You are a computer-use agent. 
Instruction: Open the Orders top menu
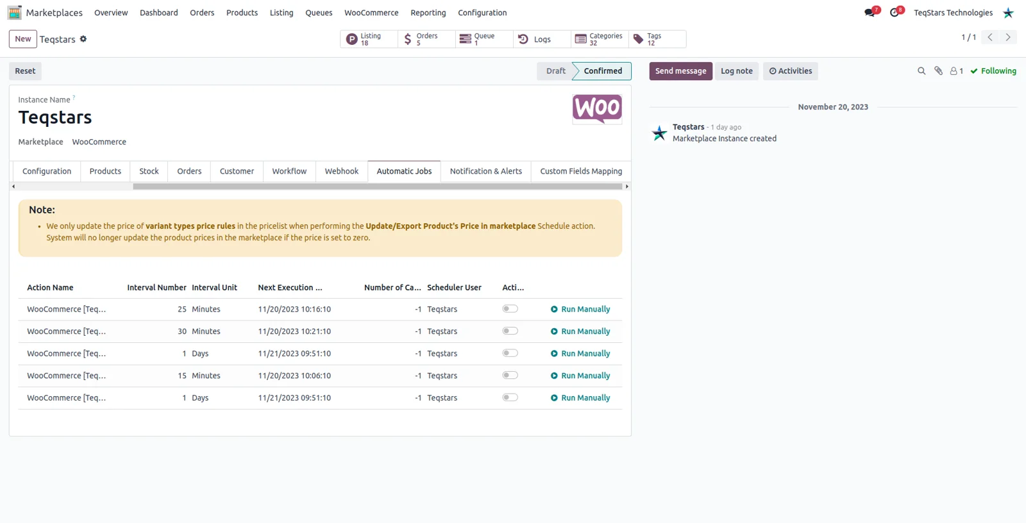click(202, 13)
